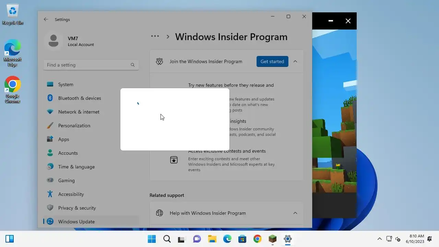This screenshot has height=247, width=439.
Task: Open Recycle Bin desktop icon
Action: pos(13,14)
